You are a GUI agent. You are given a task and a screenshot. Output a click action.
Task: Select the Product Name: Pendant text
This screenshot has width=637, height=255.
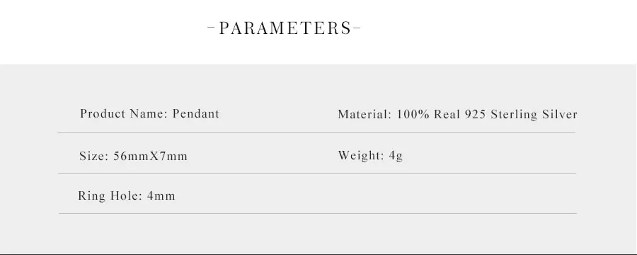(149, 113)
